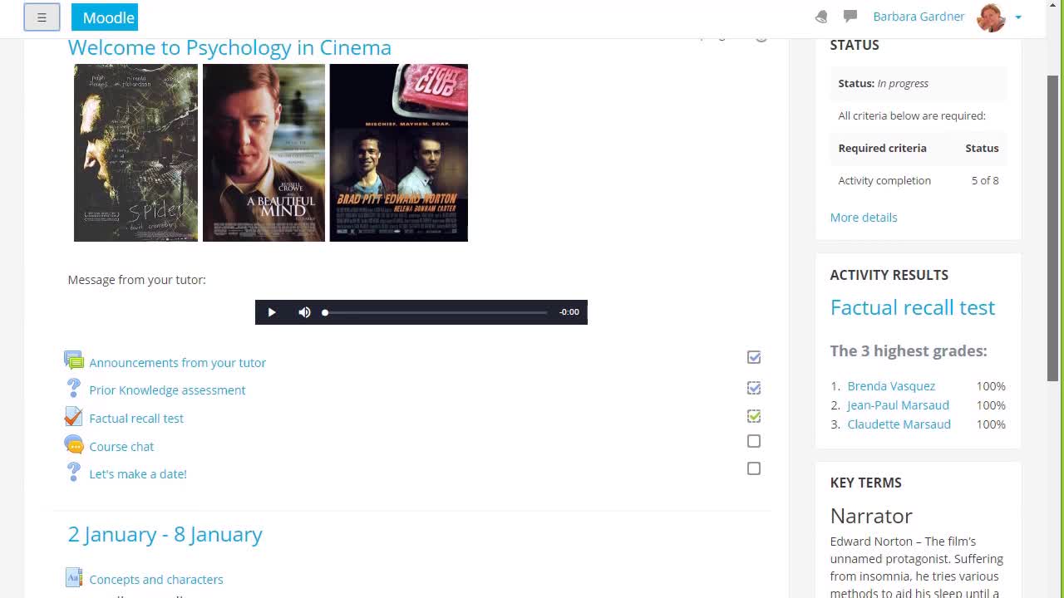Open More details in completion status
This screenshot has height=598, width=1064.
coord(864,218)
